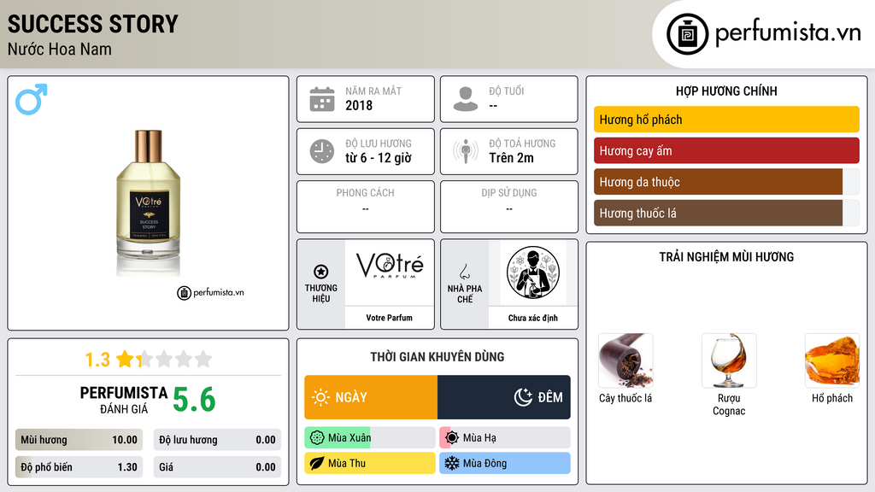Select the Hương cay ấm accord bar

pyautogui.click(x=726, y=150)
